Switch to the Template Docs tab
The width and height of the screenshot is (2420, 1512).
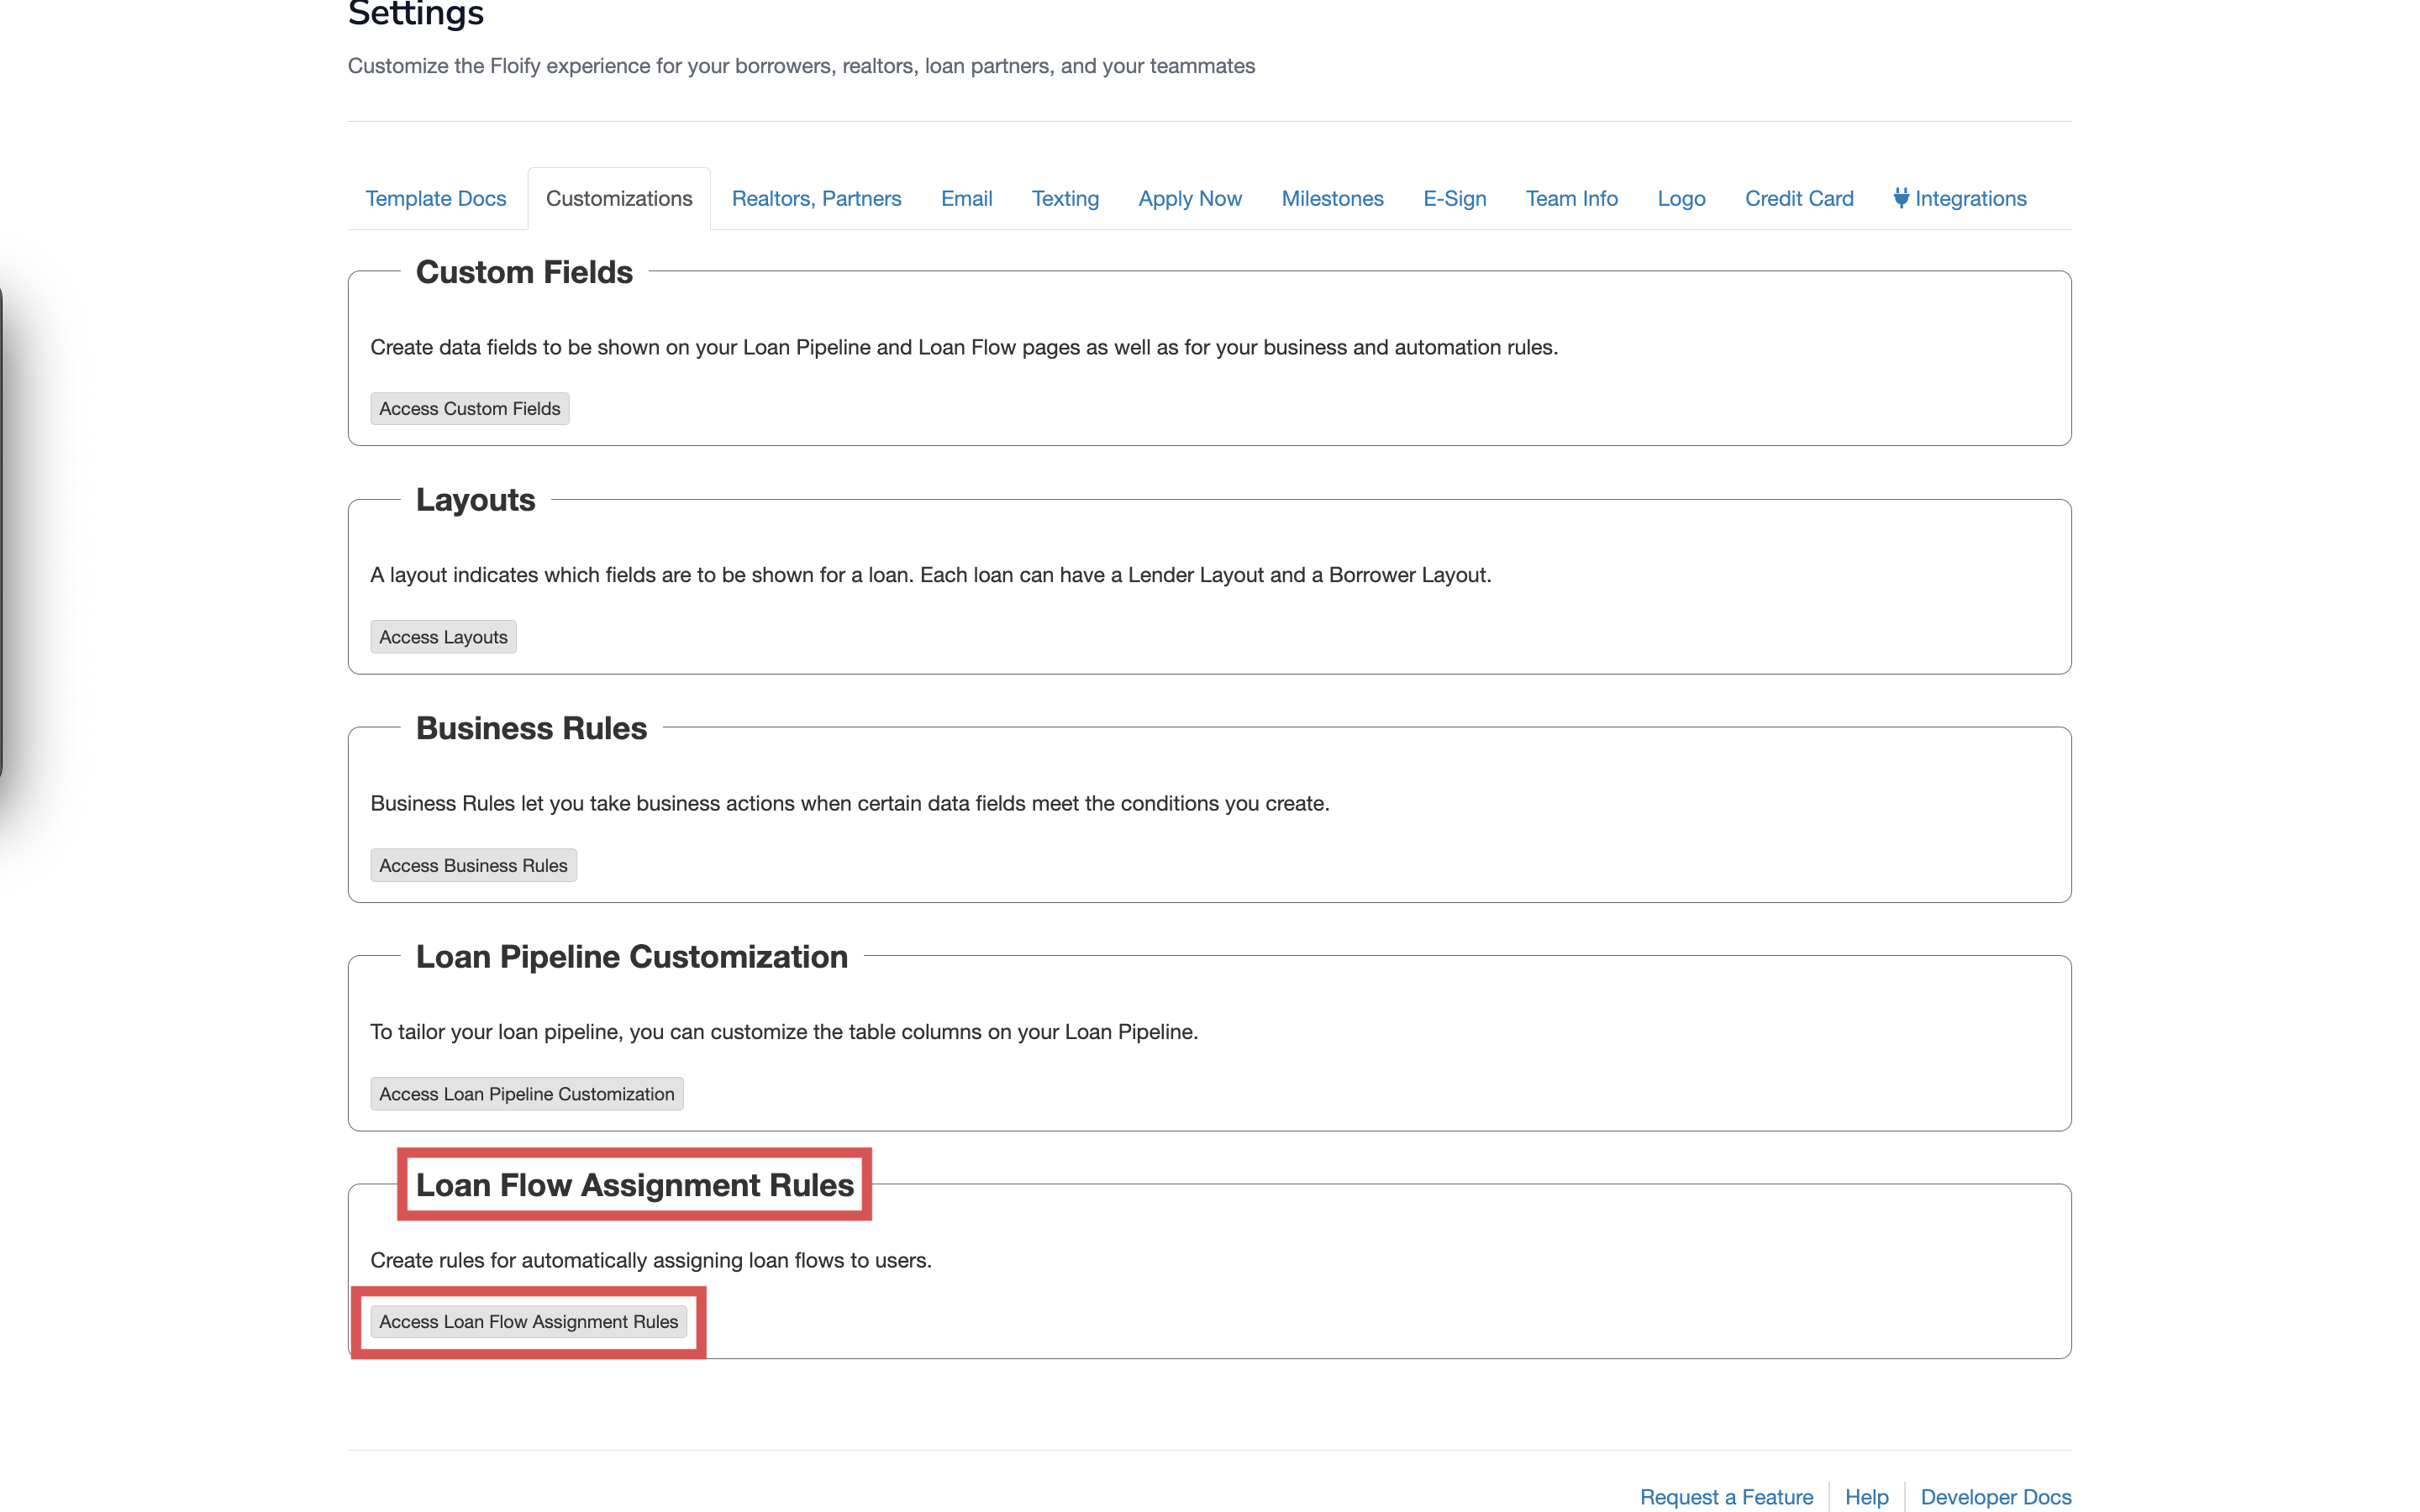pos(435,198)
